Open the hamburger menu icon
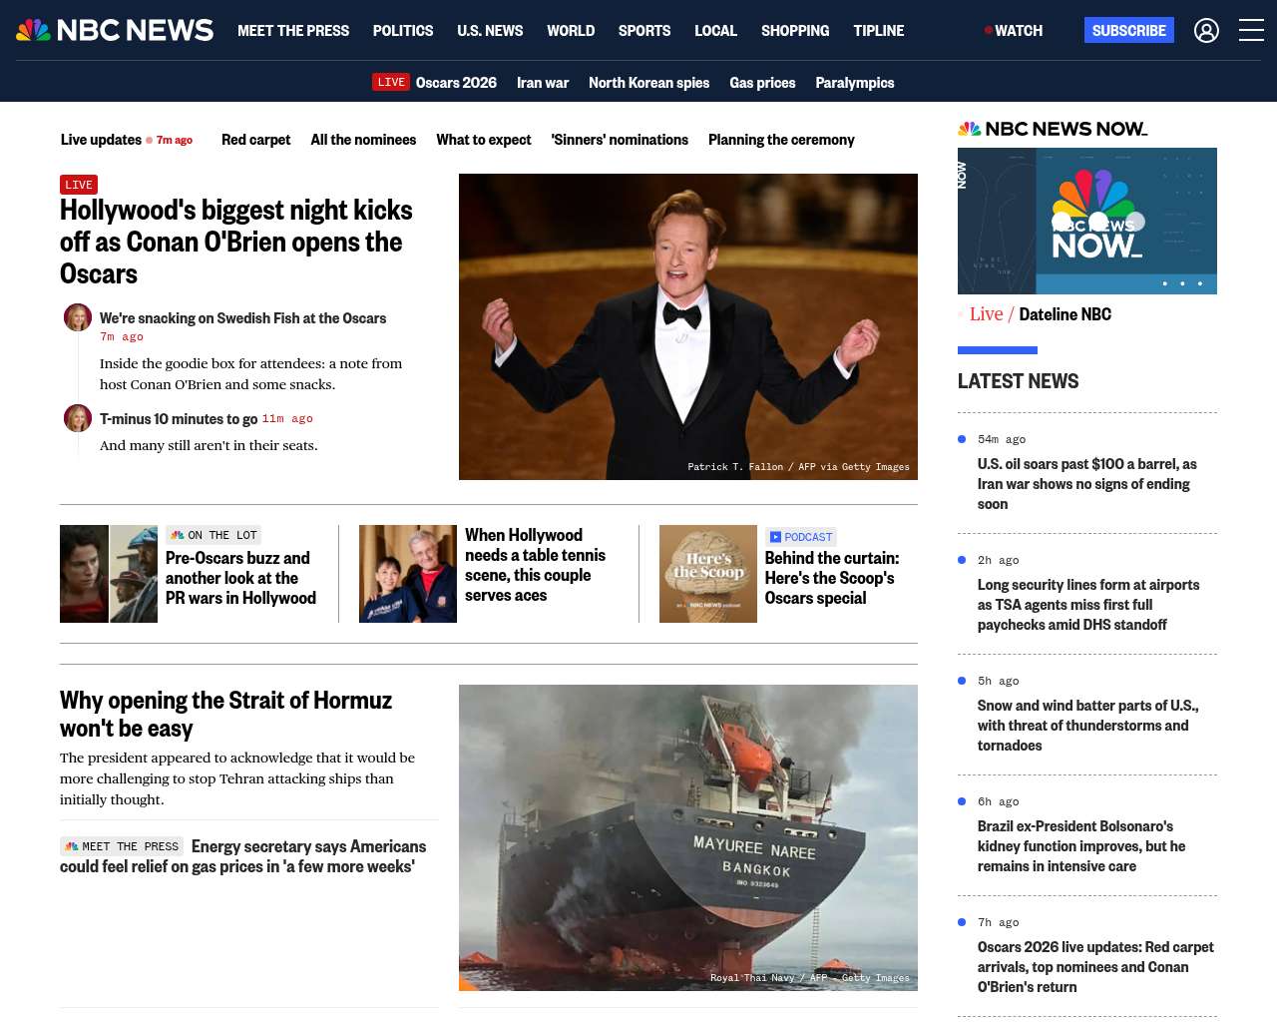 point(1251,30)
